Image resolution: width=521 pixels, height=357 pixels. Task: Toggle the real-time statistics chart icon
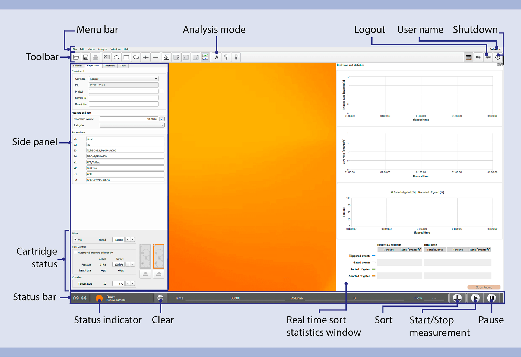[x=205, y=57]
